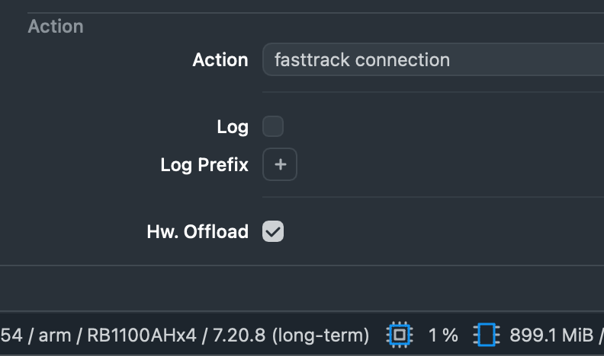Click the Log Prefix field label
Image resolution: width=604 pixels, height=356 pixels.
coord(204,164)
